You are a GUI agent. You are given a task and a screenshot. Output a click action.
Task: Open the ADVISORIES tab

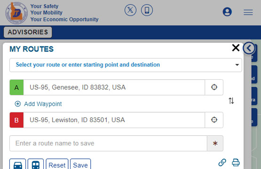(28, 32)
